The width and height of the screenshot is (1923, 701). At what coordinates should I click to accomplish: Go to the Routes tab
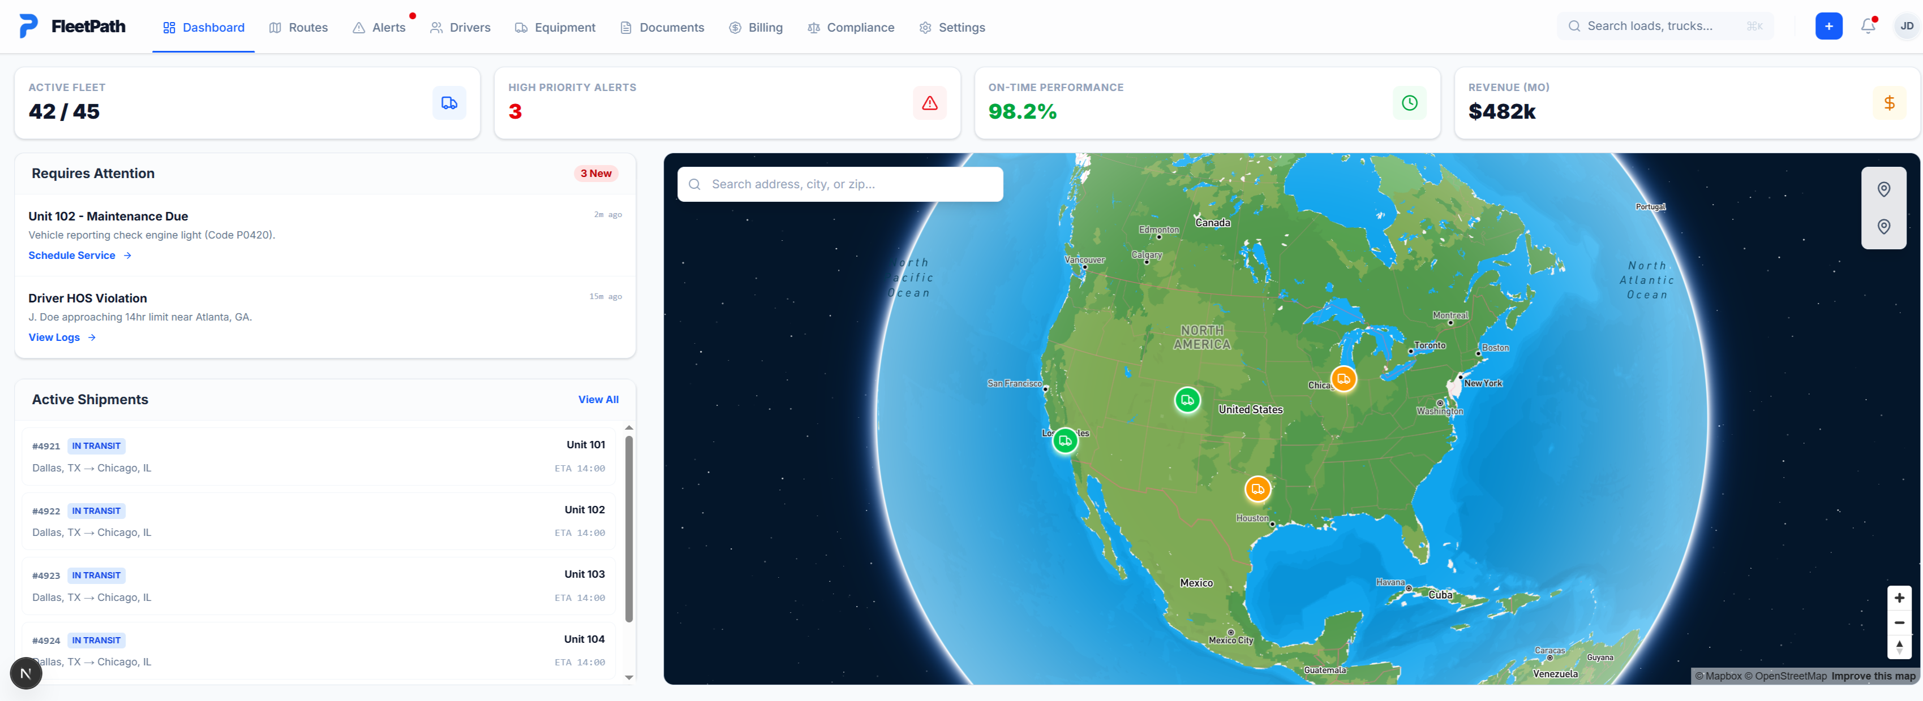pos(298,28)
